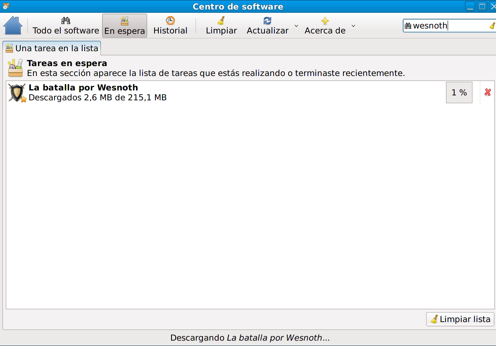
Task: Select La batalla por Wesnoth task row
Action: pyautogui.click(x=250, y=92)
